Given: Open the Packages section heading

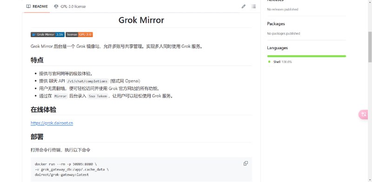Looking at the screenshot, I should [x=276, y=24].
